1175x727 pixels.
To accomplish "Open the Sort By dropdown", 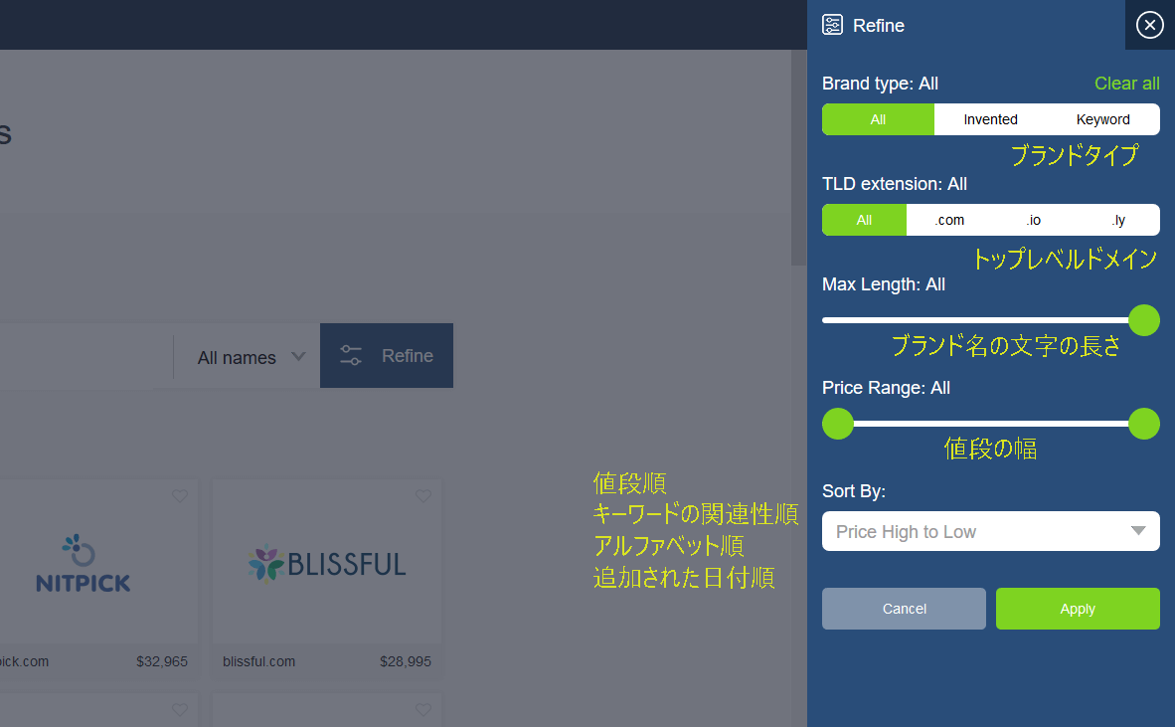I will point(990,531).
